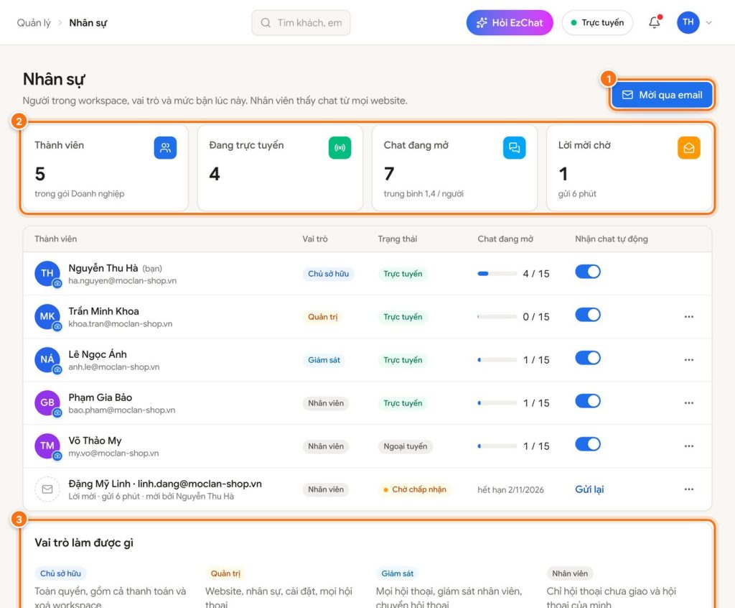Image resolution: width=735 pixels, height=608 pixels.
Task: Click Trực tuyến status of Phạm Gia Bảo
Action: 403,403
